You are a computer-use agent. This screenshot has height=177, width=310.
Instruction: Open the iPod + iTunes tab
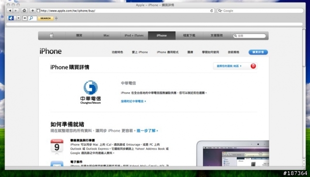[134, 35]
